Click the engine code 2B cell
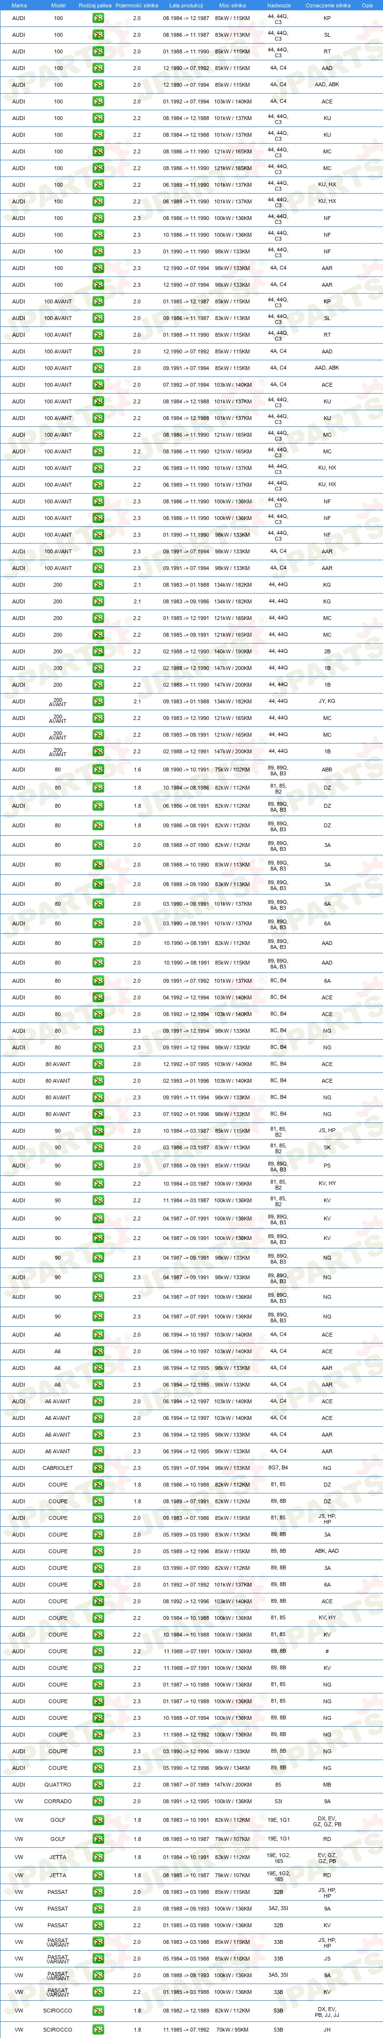The height and width of the screenshot is (2038, 383). click(x=327, y=651)
